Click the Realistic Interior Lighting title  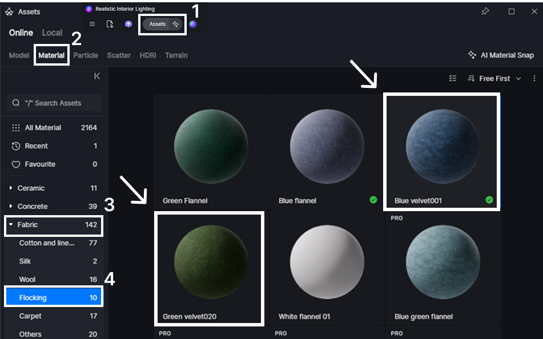[x=125, y=9]
